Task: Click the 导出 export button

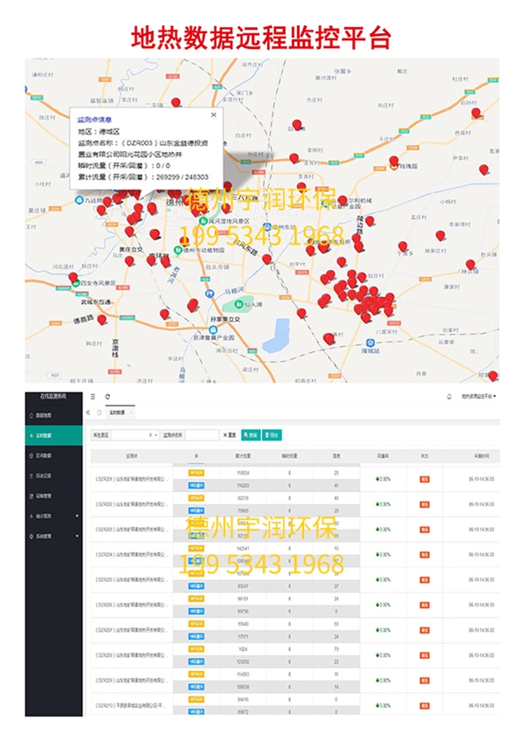Action: click(x=272, y=434)
